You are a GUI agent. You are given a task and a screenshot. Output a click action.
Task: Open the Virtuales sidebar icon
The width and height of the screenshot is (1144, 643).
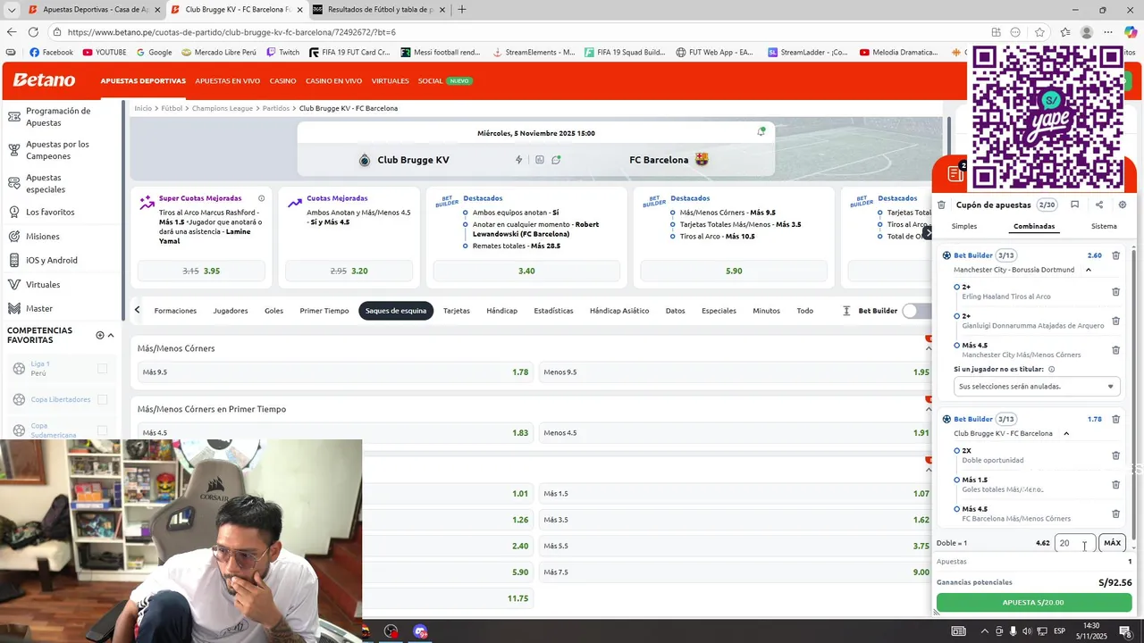(x=13, y=285)
